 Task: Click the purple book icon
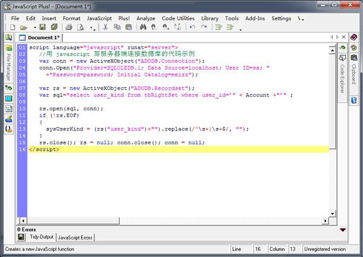[354, 37]
